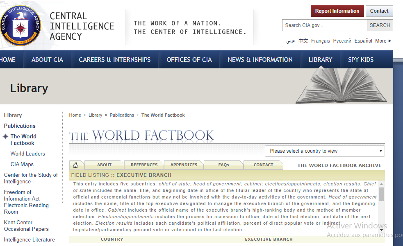Open the country selection dropdown
The height and width of the screenshot is (246, 403).
325,151
